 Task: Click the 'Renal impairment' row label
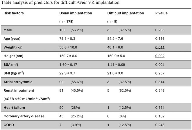pyautogui.click(x=19, y=90)
